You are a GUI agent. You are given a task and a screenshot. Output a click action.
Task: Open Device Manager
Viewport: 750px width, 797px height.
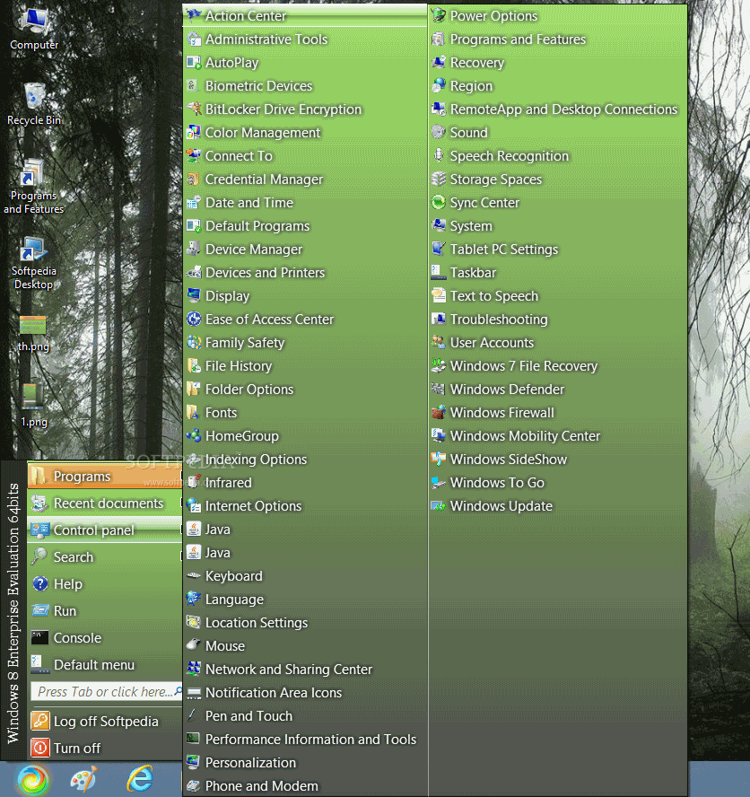click(305, 250)
